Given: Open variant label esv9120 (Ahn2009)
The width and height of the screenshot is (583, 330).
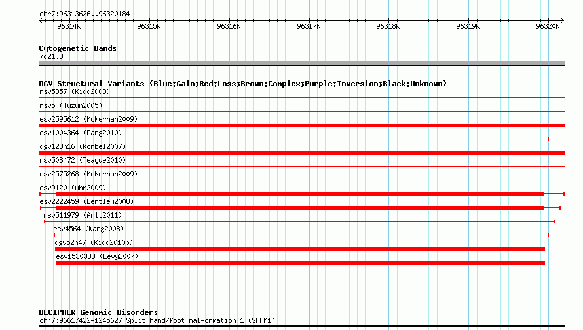Looking at the screenshot, I should point(73,188).
